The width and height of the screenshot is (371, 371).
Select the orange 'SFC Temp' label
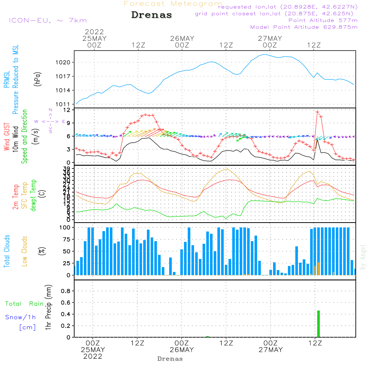[24, 196]
